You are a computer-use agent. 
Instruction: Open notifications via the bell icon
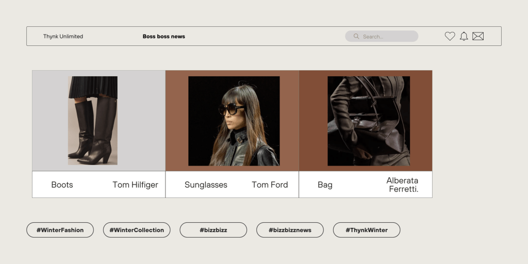tap(464, 36)
